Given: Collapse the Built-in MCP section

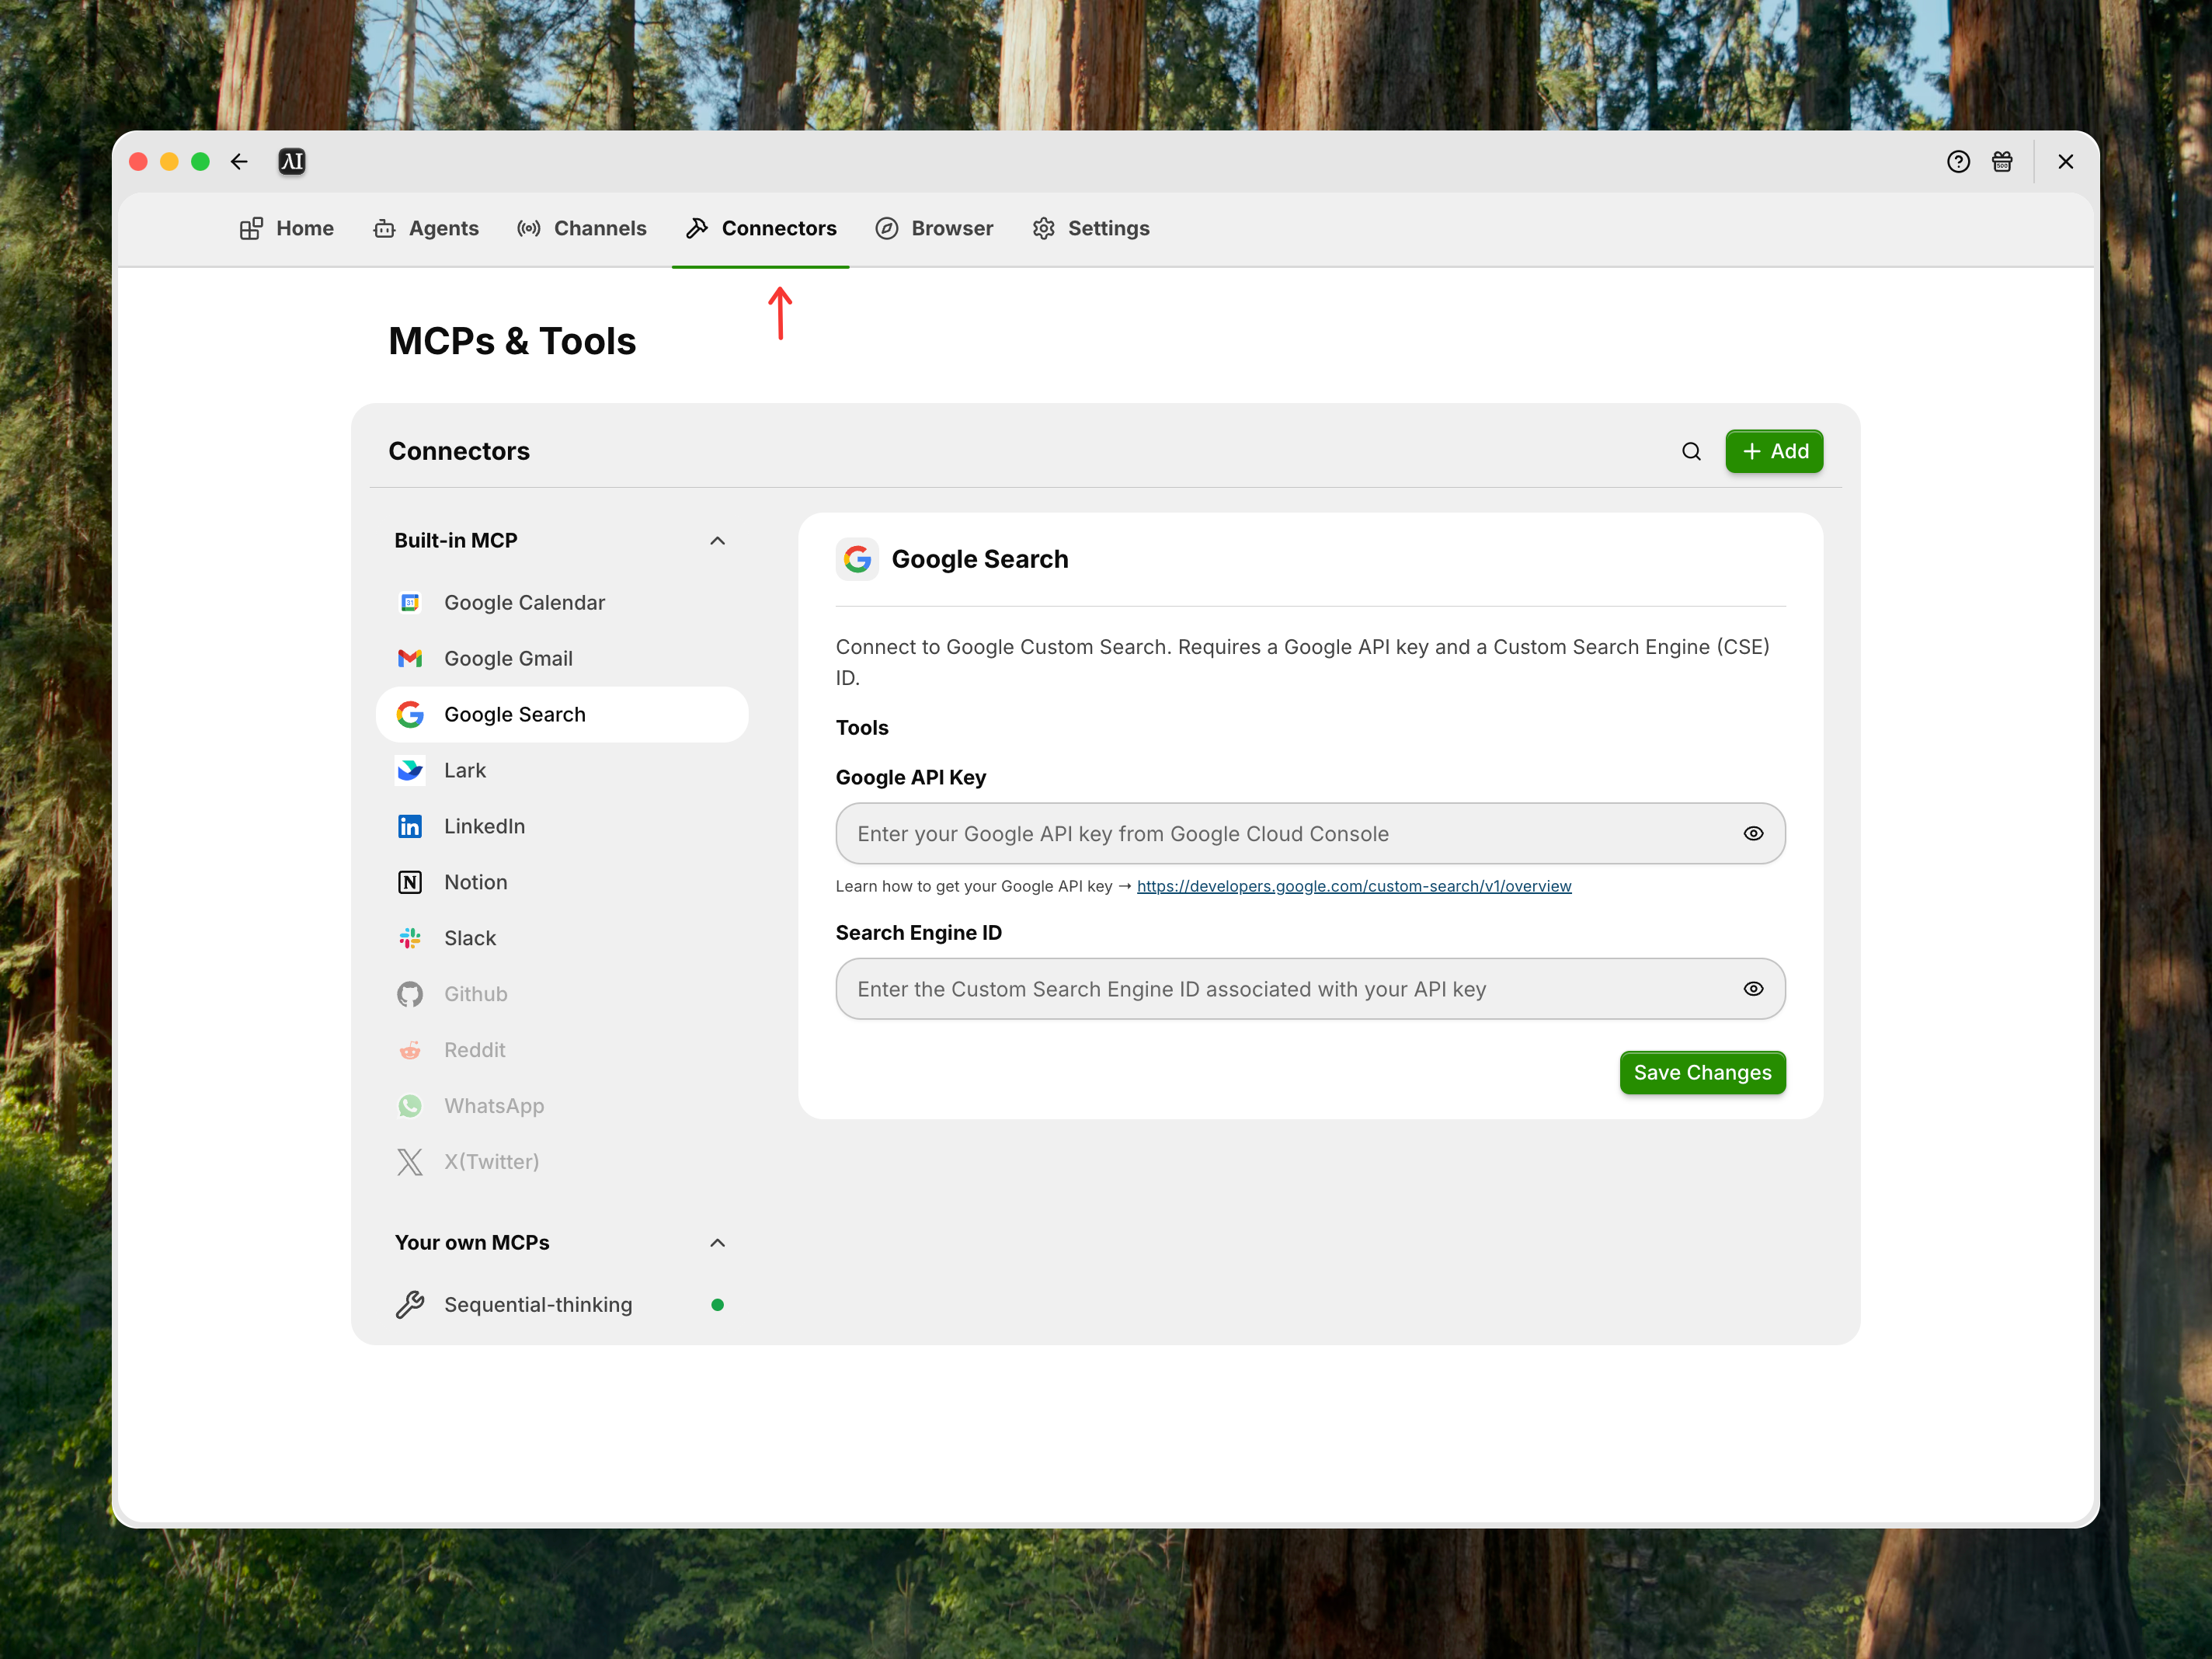Looking at the screenshot, I should tap(717, 541).
